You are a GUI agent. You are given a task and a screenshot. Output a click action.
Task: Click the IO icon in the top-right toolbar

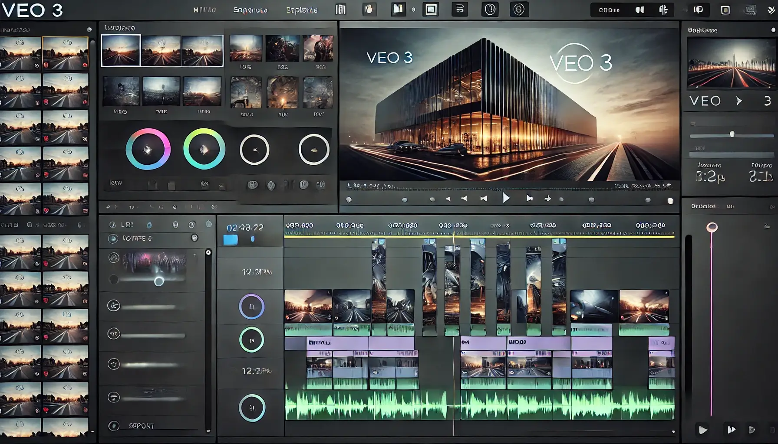coord(698,10)
